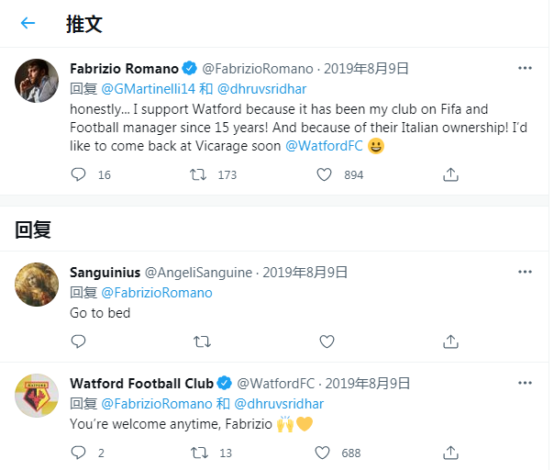554x470 pixels.
Task: Retweet Watford Football Club's reply
Action: (197, 453)
